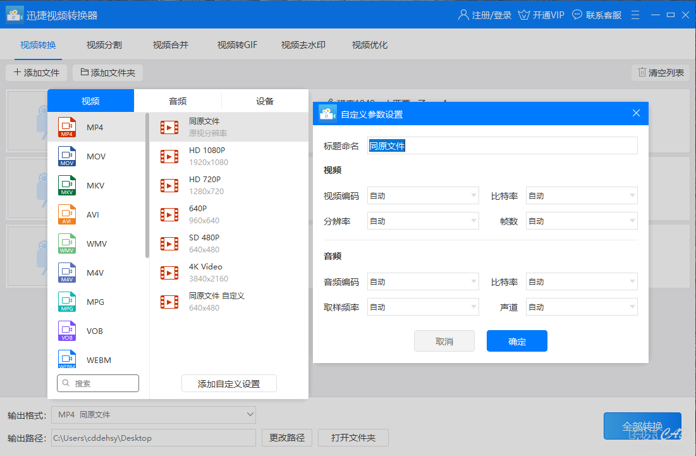Start conversion with 全部转换 button
The width and height of the screenshot is (696, 456).
click(x=642, y=426)
